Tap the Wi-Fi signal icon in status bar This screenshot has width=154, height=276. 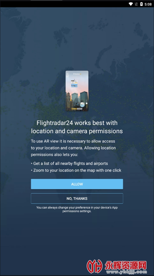pos(131,4)
